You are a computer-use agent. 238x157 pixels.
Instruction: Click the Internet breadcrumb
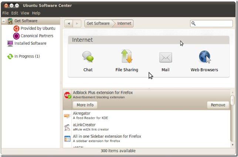click(x=124, y=23)
